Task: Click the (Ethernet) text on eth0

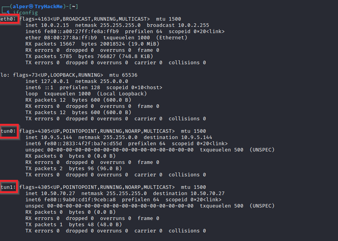Action: coord(170,38)
